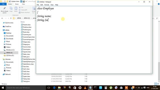The width and height of the screenshot is (160, 90).
Task: Go back with the Explorer back arrow
Action: (2, 18)
